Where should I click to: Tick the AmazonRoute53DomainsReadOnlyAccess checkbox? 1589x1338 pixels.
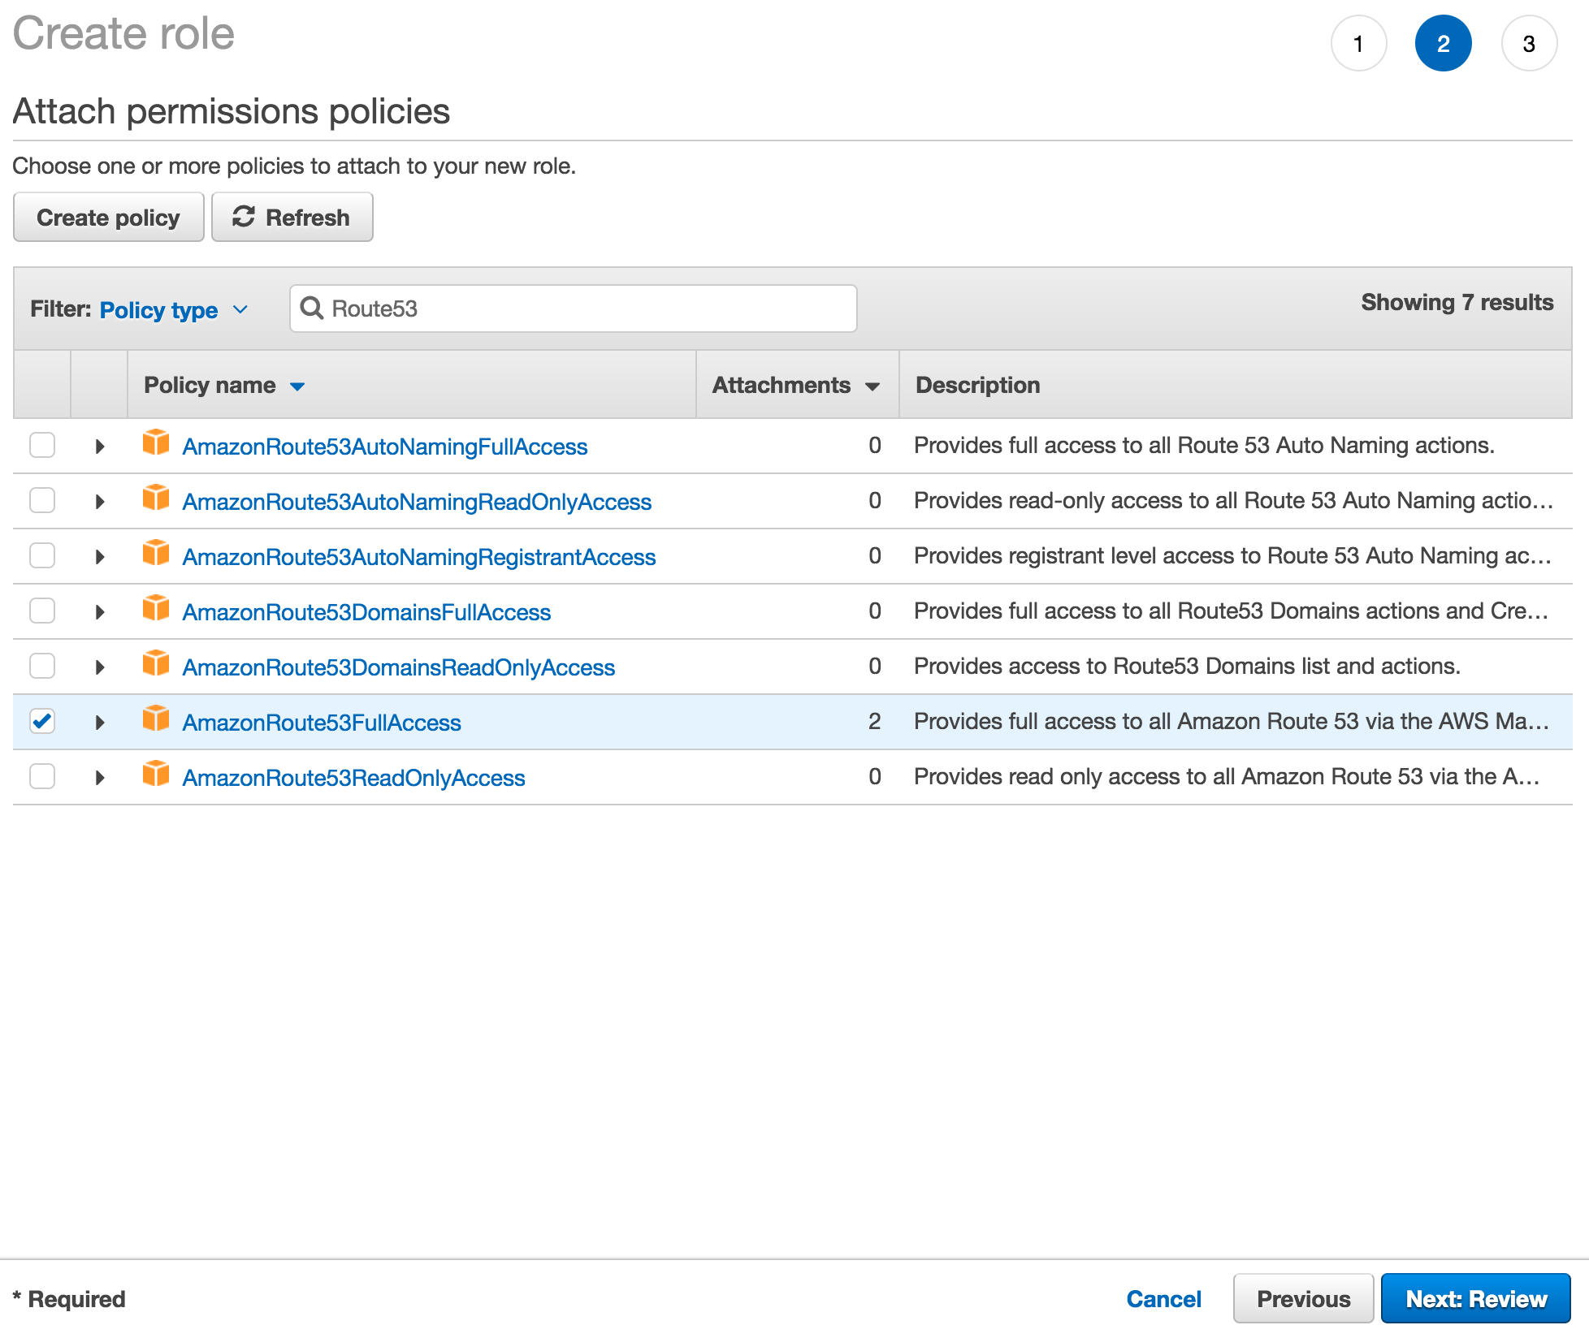point(42,666)
